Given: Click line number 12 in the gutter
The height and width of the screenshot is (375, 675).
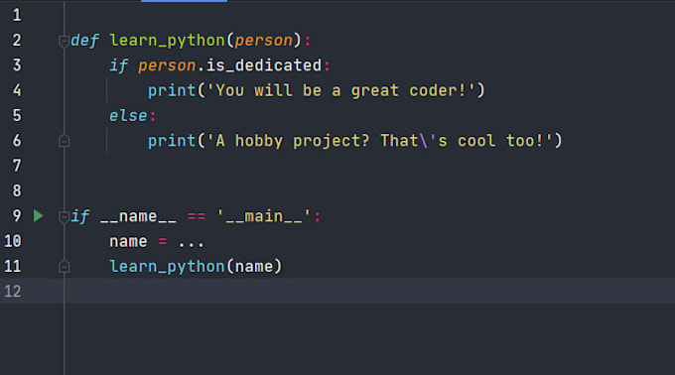Looking at the screenshot, I should coord(13,291).
